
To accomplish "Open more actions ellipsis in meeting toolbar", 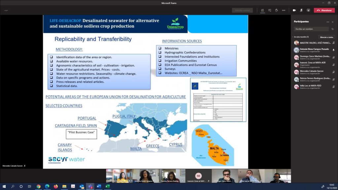I will [284, 10].
